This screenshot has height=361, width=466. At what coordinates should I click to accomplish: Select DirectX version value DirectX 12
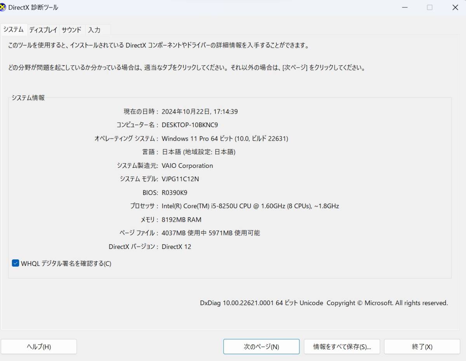[x=176, y=247]
